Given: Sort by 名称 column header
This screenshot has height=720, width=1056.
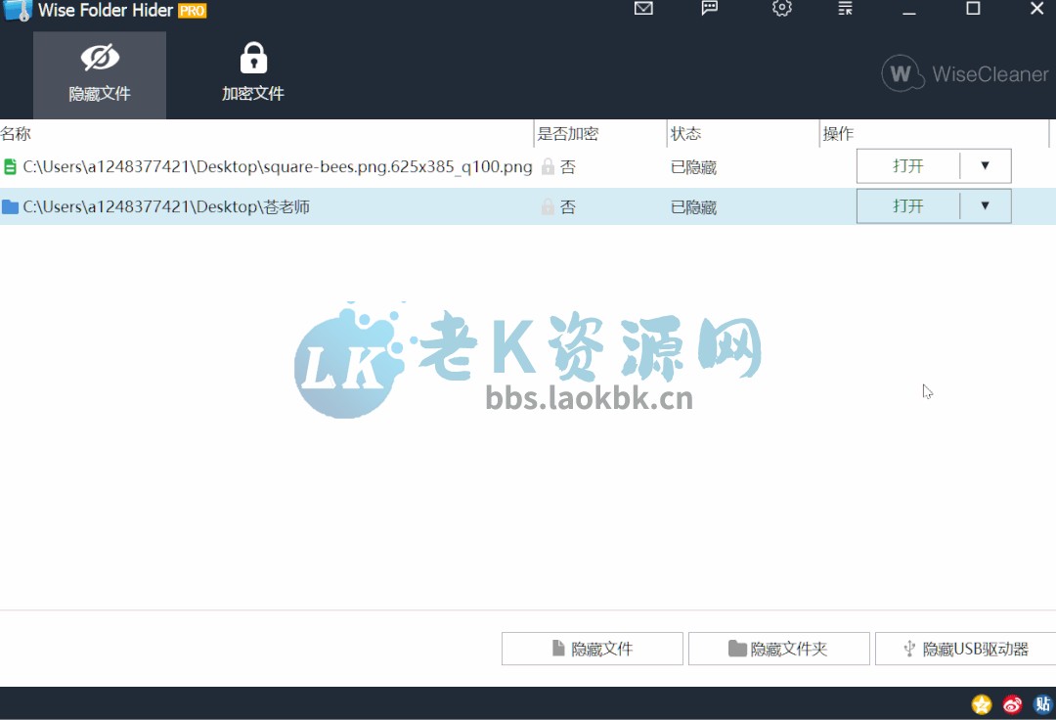Looking at the screenshot, I should 266,133.
